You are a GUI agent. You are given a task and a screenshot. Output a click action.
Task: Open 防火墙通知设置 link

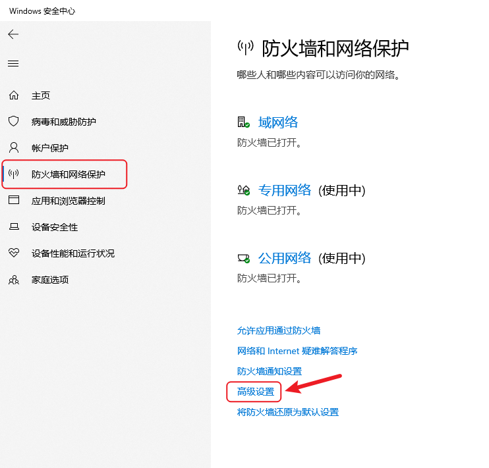[270, 371]
